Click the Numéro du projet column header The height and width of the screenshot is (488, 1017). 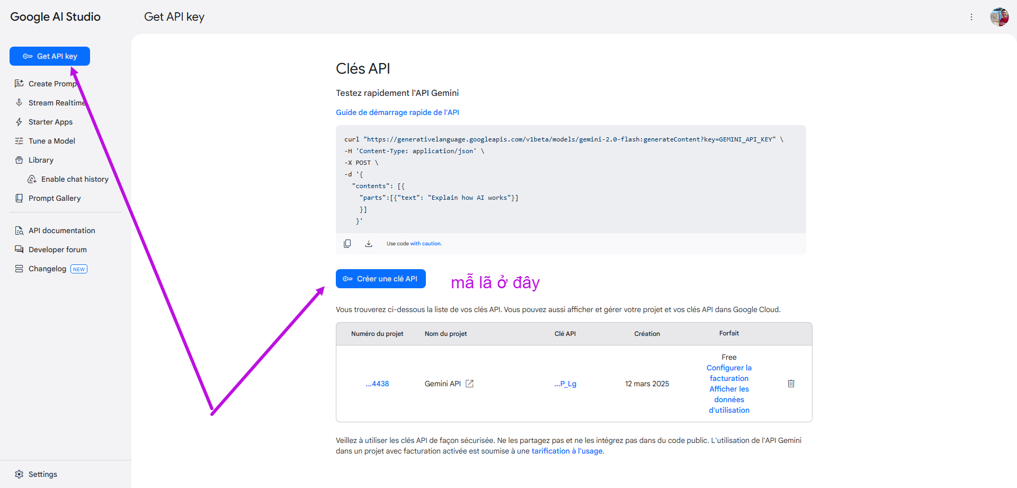pos(377,334)
